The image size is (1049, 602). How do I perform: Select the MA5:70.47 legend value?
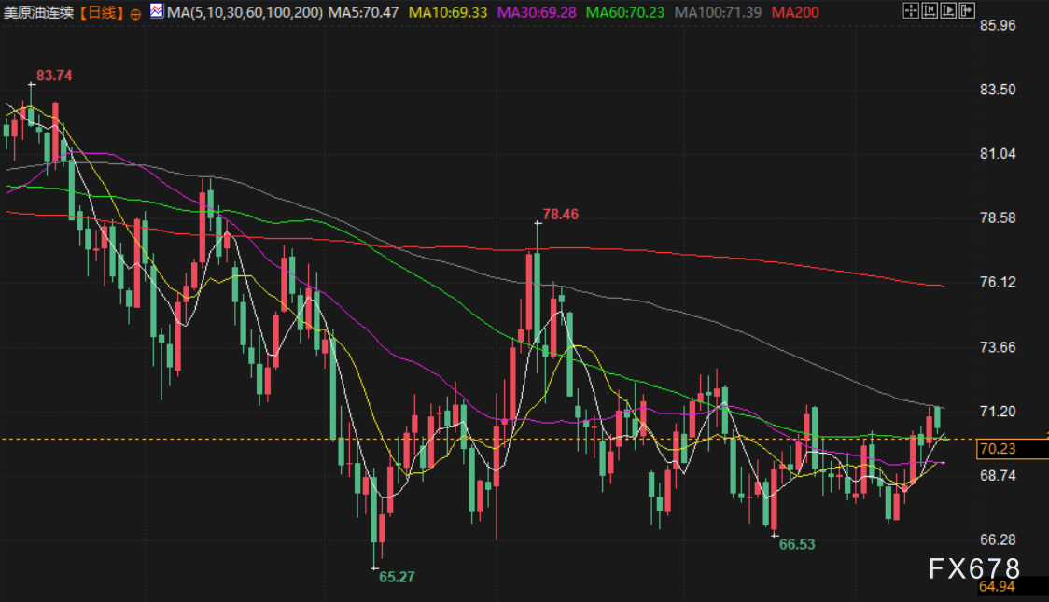(x=363, y=13)
